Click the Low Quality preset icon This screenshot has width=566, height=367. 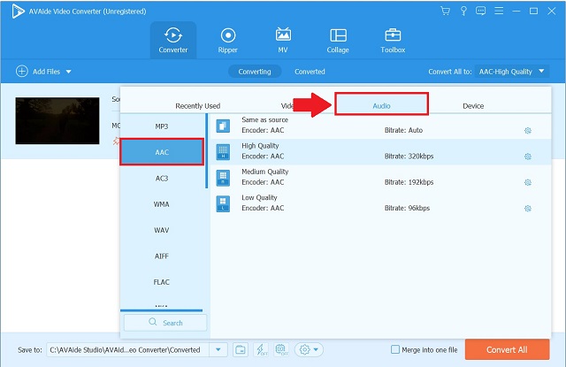[223, 203]
